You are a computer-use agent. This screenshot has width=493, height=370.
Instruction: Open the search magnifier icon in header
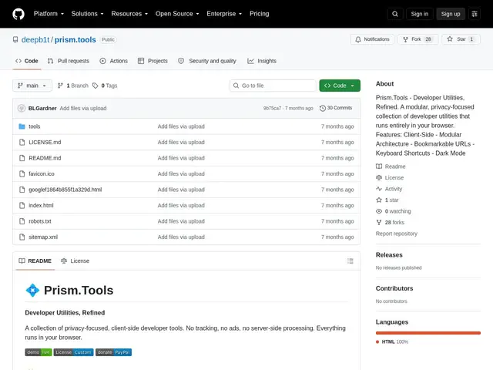[x=395, y=14]
